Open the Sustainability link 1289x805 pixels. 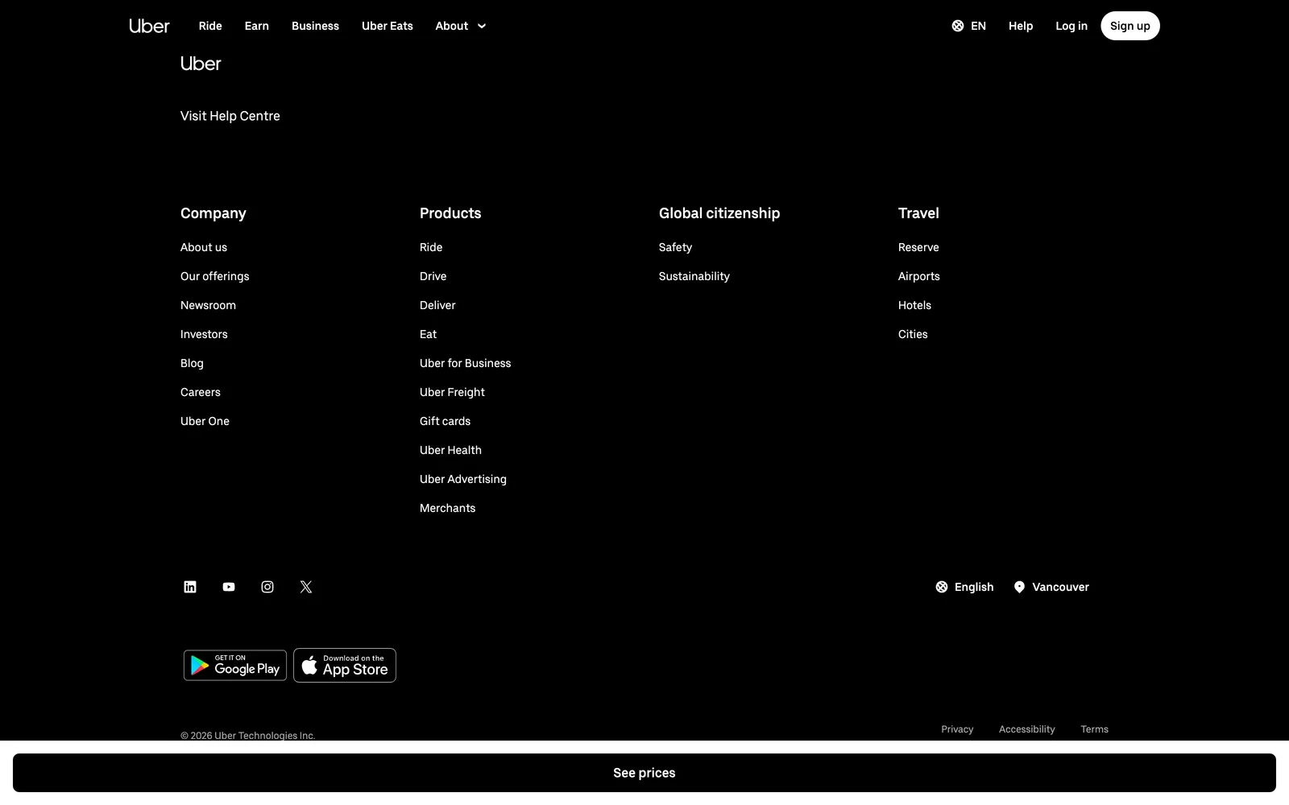694,276
